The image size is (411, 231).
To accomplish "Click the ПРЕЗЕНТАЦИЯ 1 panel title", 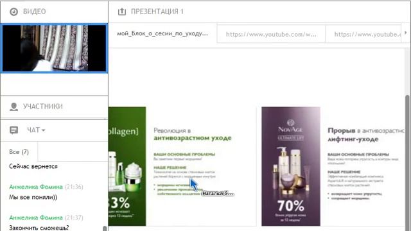I will coord(157,12).
